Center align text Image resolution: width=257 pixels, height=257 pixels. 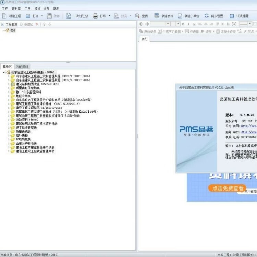click(206, 24)
